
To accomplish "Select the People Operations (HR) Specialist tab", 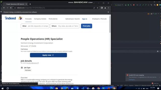I will (15, 4).
